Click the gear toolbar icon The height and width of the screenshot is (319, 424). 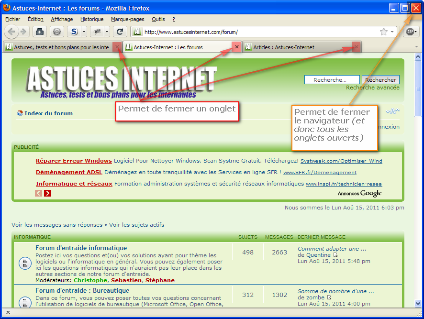[x=57, y=32]
